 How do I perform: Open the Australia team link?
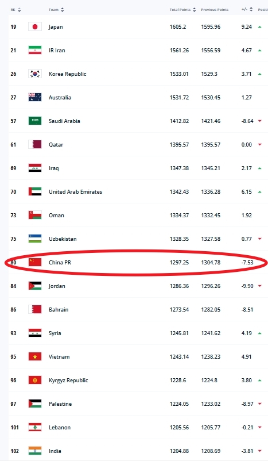click(60, 97)
